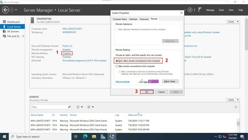Collapse the Events filter with chevron button

pyautogui.click(x=236, y=107)
